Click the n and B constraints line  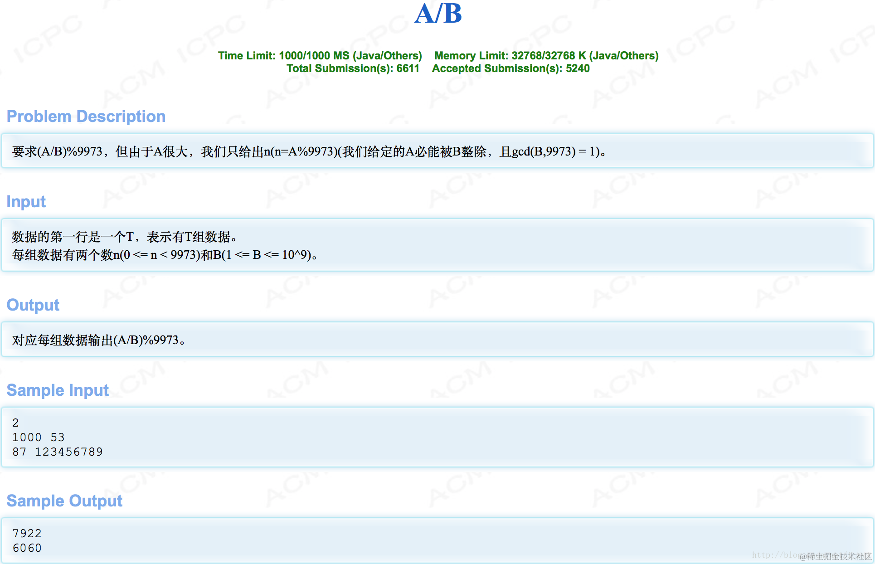click(164, 255)
